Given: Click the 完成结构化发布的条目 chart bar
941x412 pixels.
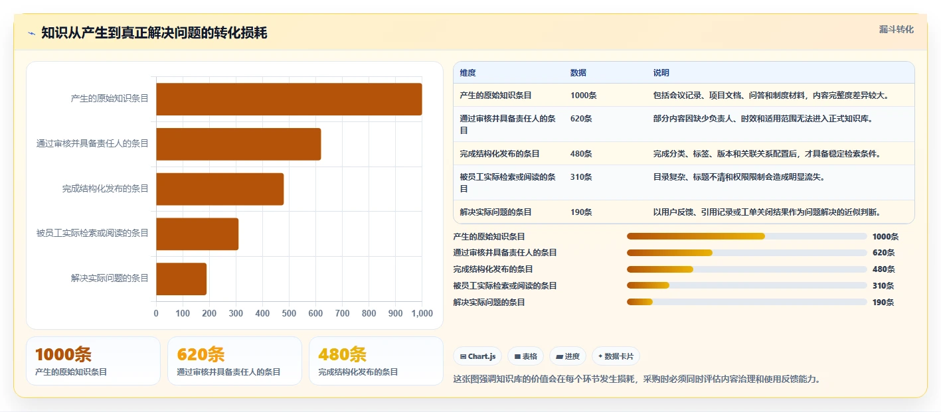Looking at the screenshot, I should point(220,189).
